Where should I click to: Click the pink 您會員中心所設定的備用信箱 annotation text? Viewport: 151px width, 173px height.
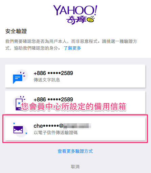pos(73,106)
